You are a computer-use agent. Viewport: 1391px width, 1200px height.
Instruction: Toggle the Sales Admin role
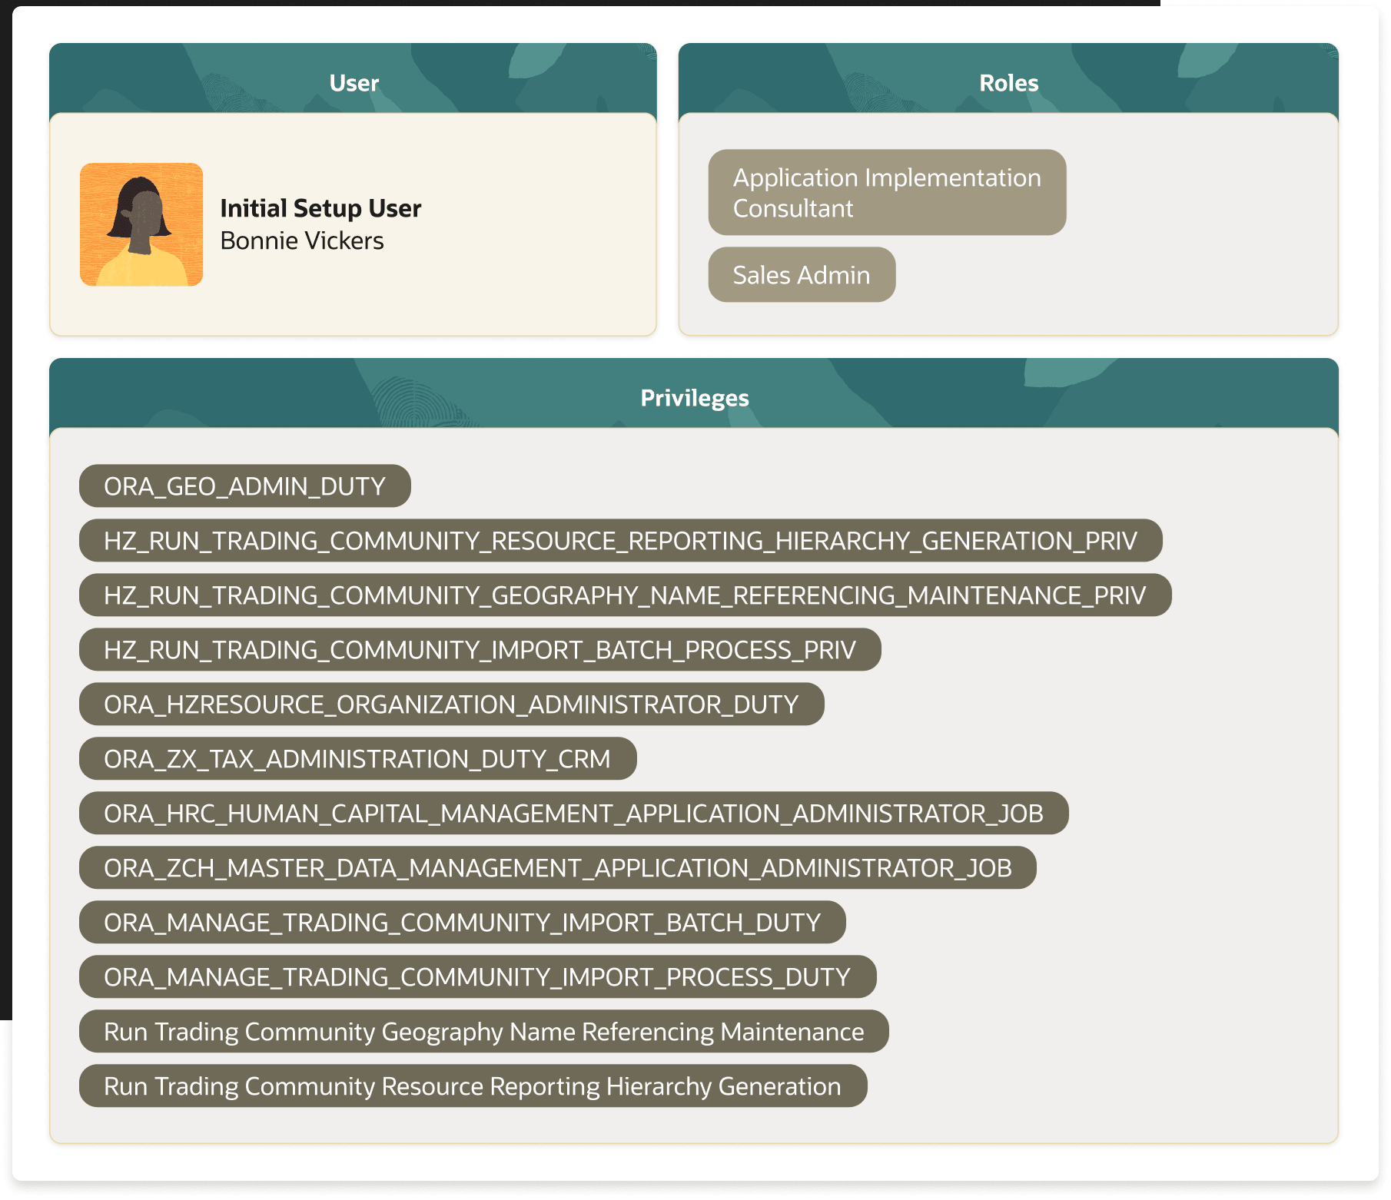tap(801, 274)
